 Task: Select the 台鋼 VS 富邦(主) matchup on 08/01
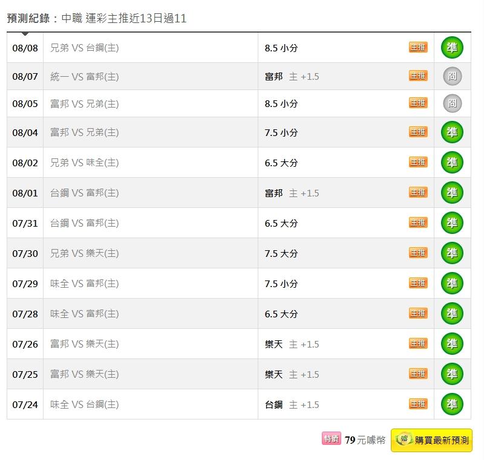[84, 193]
